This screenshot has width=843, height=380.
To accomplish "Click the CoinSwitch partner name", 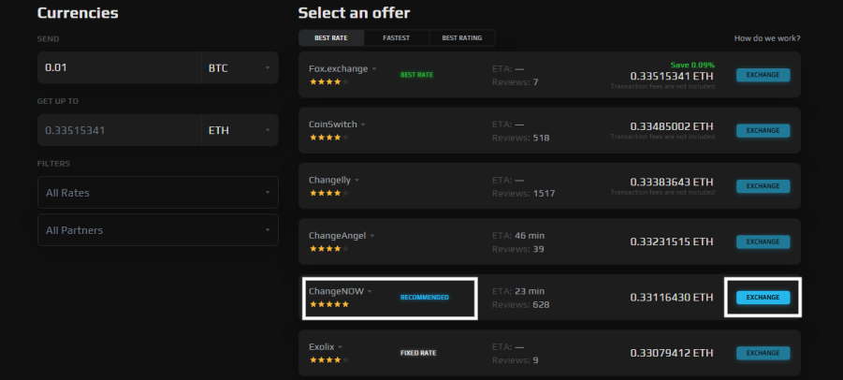I will pos(333,124).
